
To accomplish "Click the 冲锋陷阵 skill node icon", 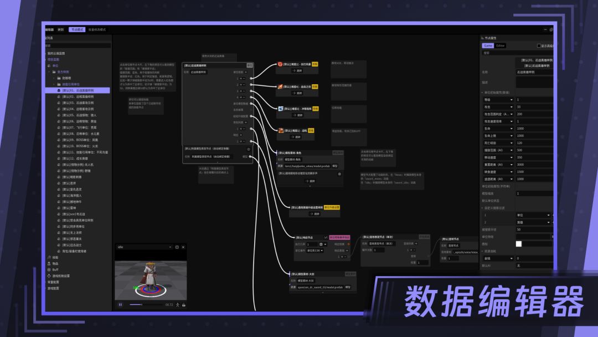I will pos(280,109).
